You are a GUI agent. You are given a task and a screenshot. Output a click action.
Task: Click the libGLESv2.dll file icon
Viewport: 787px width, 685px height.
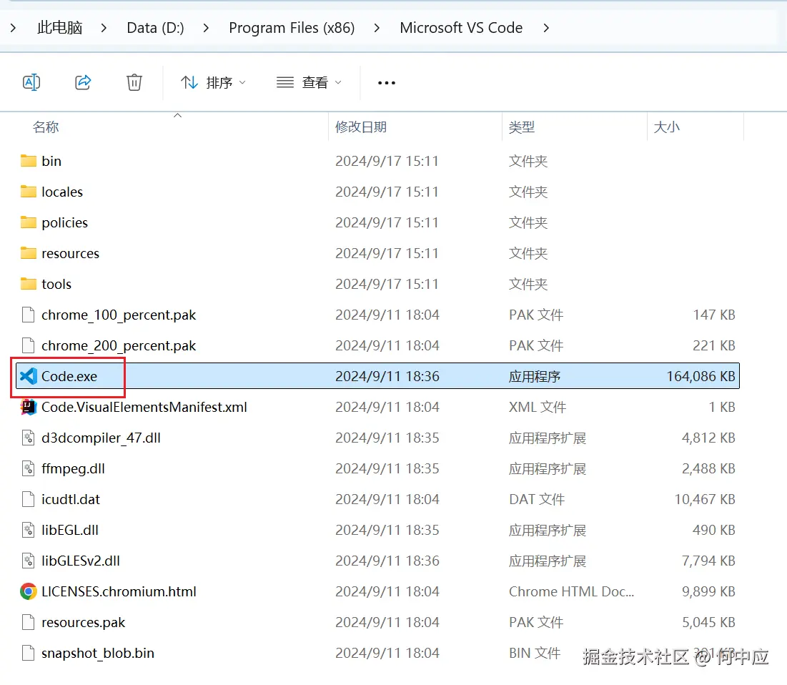(28, 561)
